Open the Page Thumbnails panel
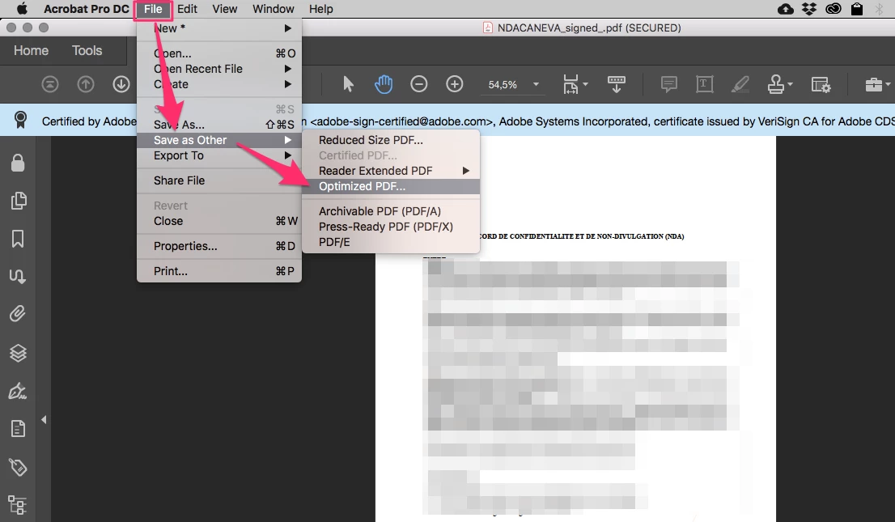 (x=19, y=201)
